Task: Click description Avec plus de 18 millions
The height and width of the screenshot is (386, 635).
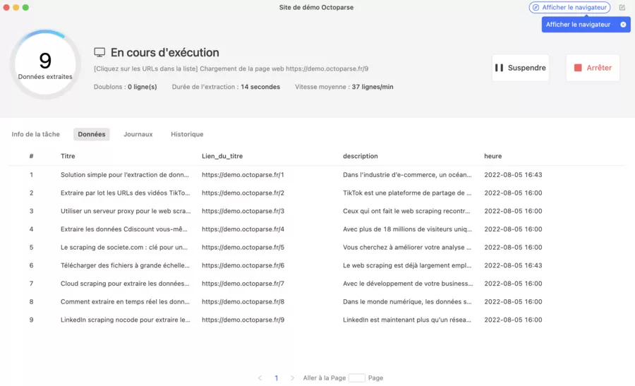Action: pos(407,229)
